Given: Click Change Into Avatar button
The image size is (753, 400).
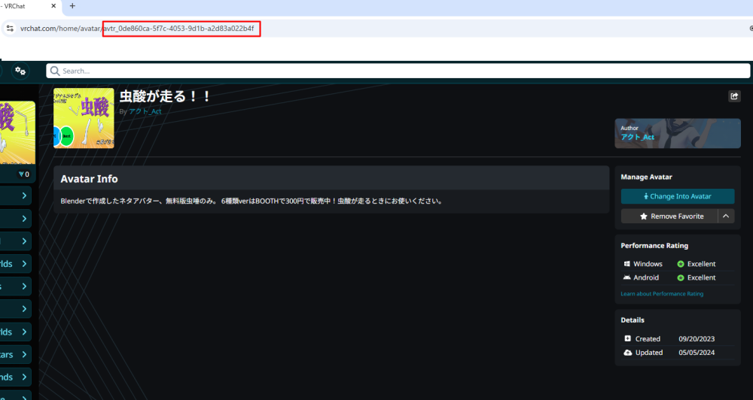Looking at the screenshot, I should 678,196.
